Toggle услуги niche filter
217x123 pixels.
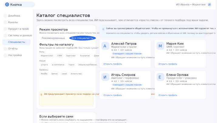pyautogui.click(x=44, y=65)
